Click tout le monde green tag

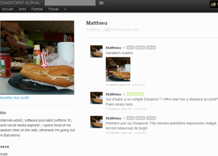click(x=135, y=94)
